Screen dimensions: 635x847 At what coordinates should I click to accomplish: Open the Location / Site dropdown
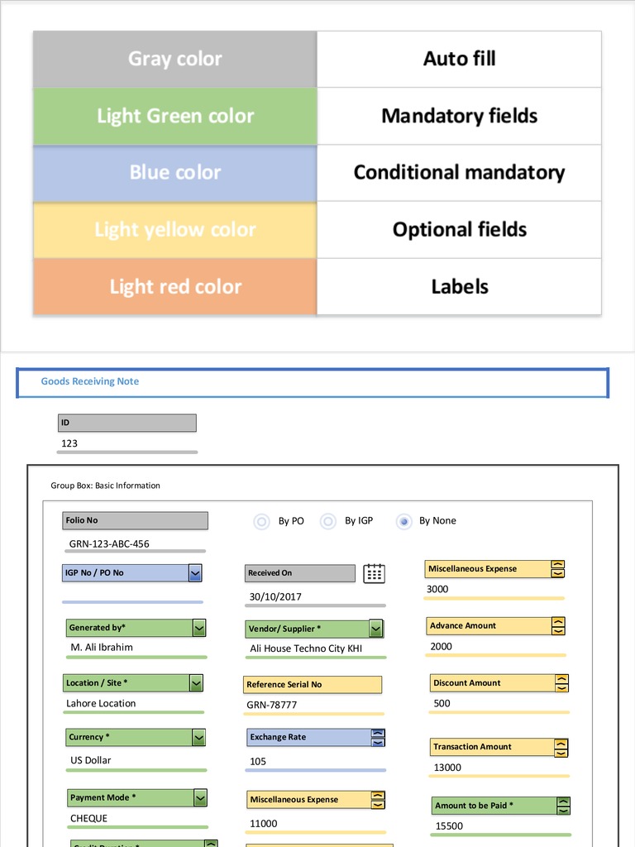point(196,683)
